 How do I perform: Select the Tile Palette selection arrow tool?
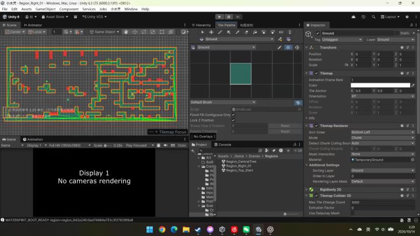tap(202, 32)
